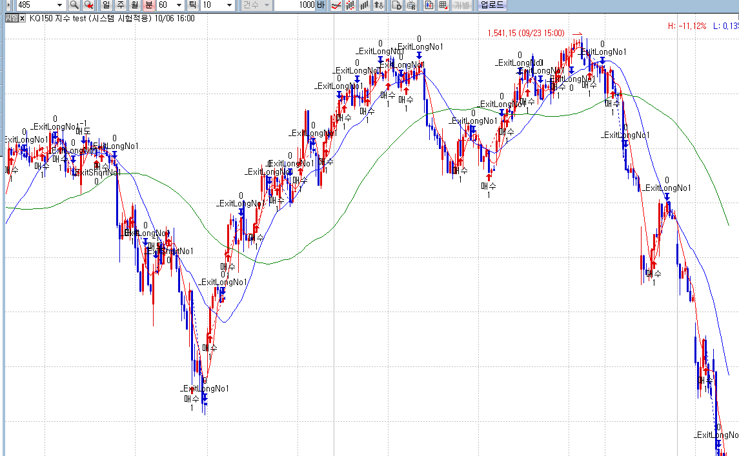Image resolution: width=739 pixels, height=456 pixels.
Task: Select the daily (일) period button
Action: pos(106,5)
